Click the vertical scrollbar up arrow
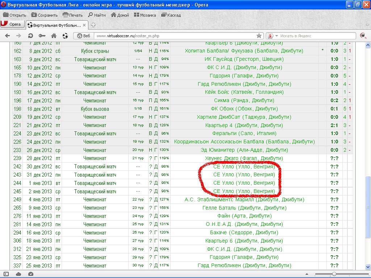This screenshot has width=371, height=278. 368,45
